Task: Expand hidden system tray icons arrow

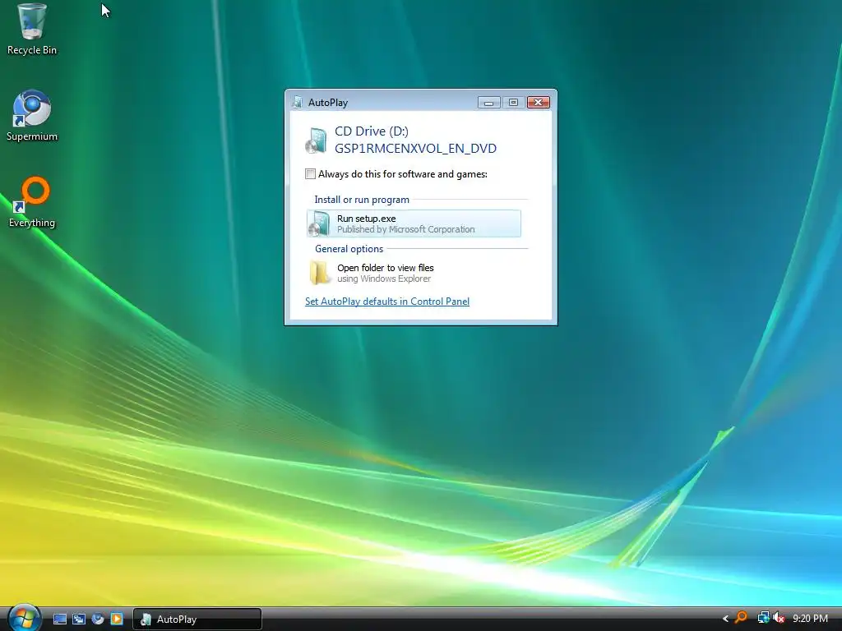Action: [x=725, y=619]
